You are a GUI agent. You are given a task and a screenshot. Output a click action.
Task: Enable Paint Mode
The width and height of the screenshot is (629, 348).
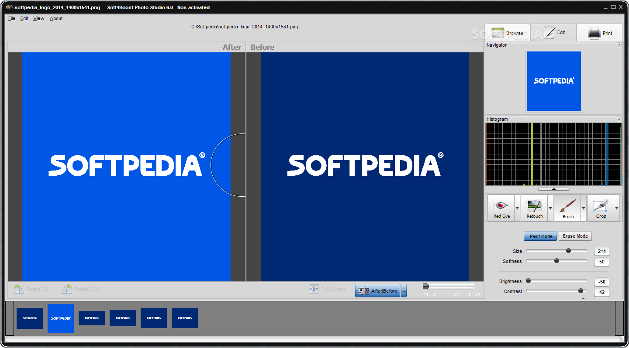(541, 236)
